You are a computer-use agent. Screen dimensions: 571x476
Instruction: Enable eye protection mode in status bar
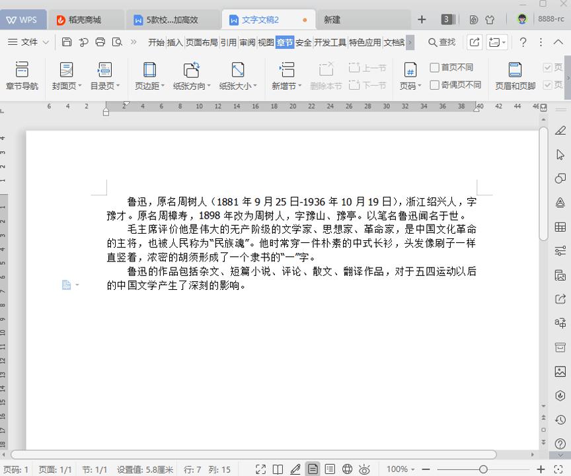pyautogui.click(x=365, y=469)
